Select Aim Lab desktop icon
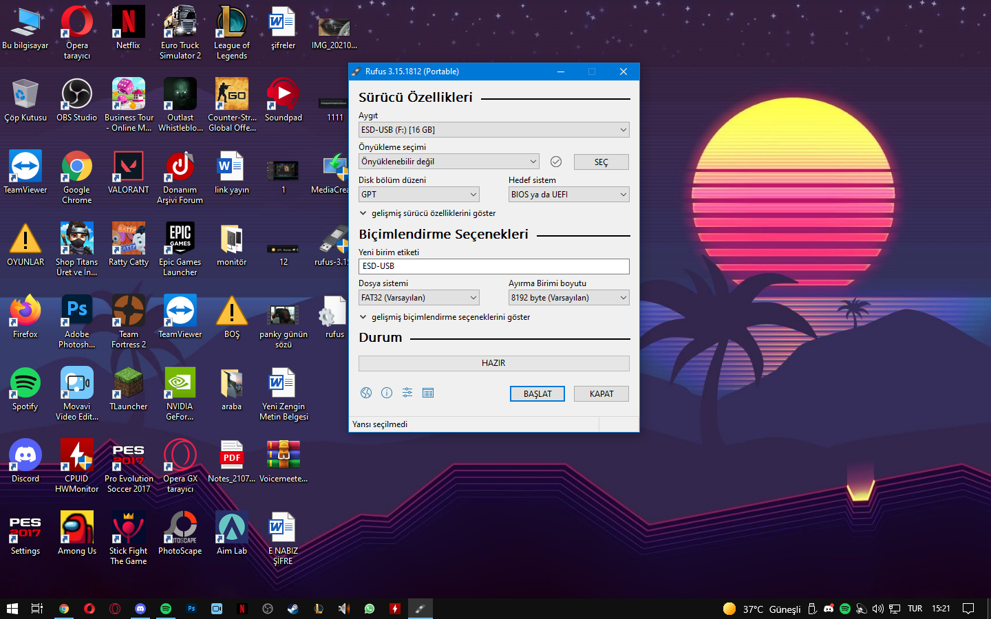 click(232, 534)
